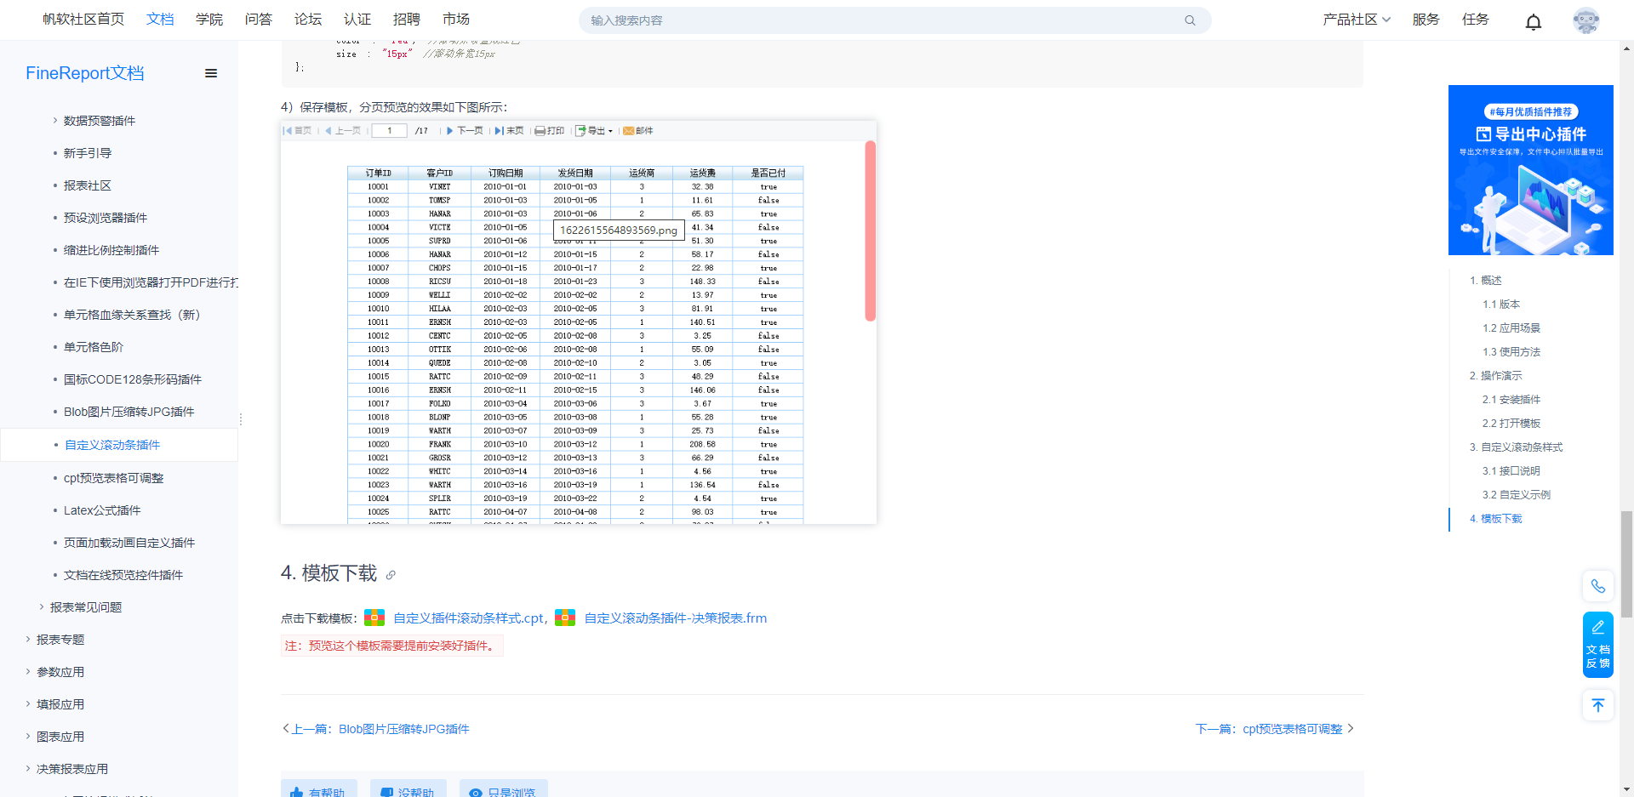
Task: Open the 问答 nav item
Action: click(x=259, y=20)
